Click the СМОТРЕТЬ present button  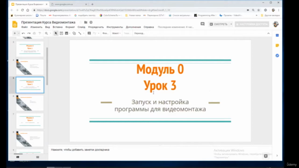coord(219,24)
